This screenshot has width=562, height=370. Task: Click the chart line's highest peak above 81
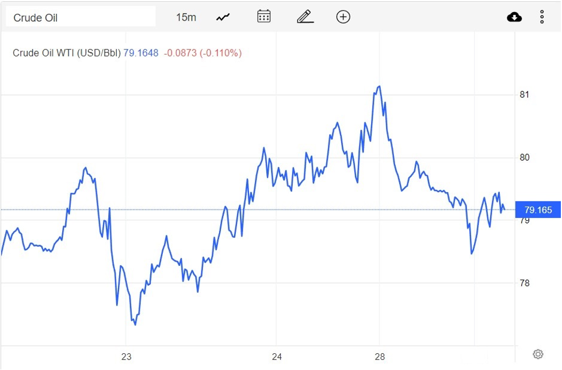pos(379,86)
